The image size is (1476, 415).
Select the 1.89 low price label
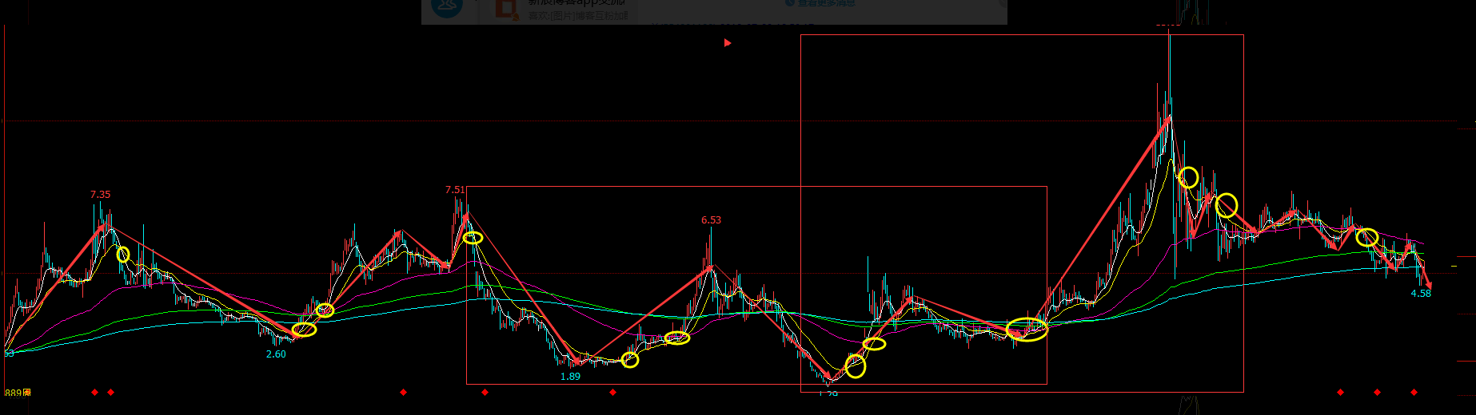click(x=570, y=377)
